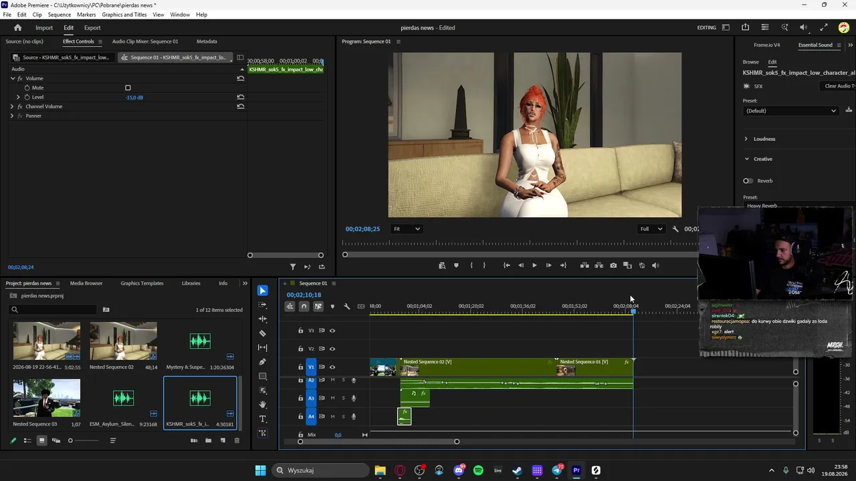Image resolution: width=856 pixels, height=481 pixels.
Task: Add a marker in the timeline
Action: pyautogui.click(x=332, y=307)
